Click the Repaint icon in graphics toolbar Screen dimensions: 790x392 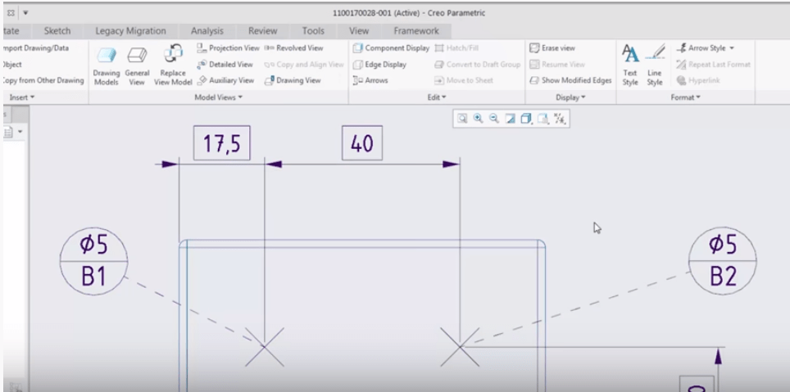(x=511, y=119)
